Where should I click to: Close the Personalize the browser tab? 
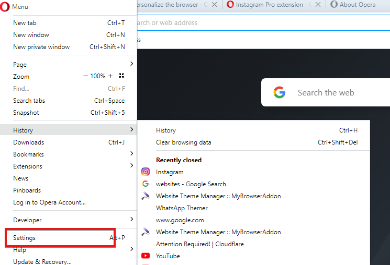click(x=215, y=5)
